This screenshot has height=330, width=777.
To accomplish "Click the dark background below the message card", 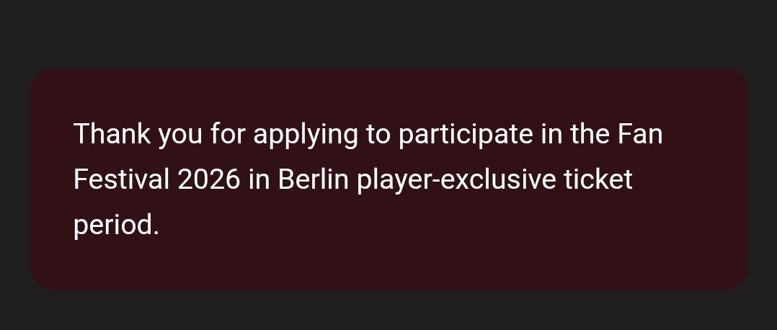I will 388,311.
